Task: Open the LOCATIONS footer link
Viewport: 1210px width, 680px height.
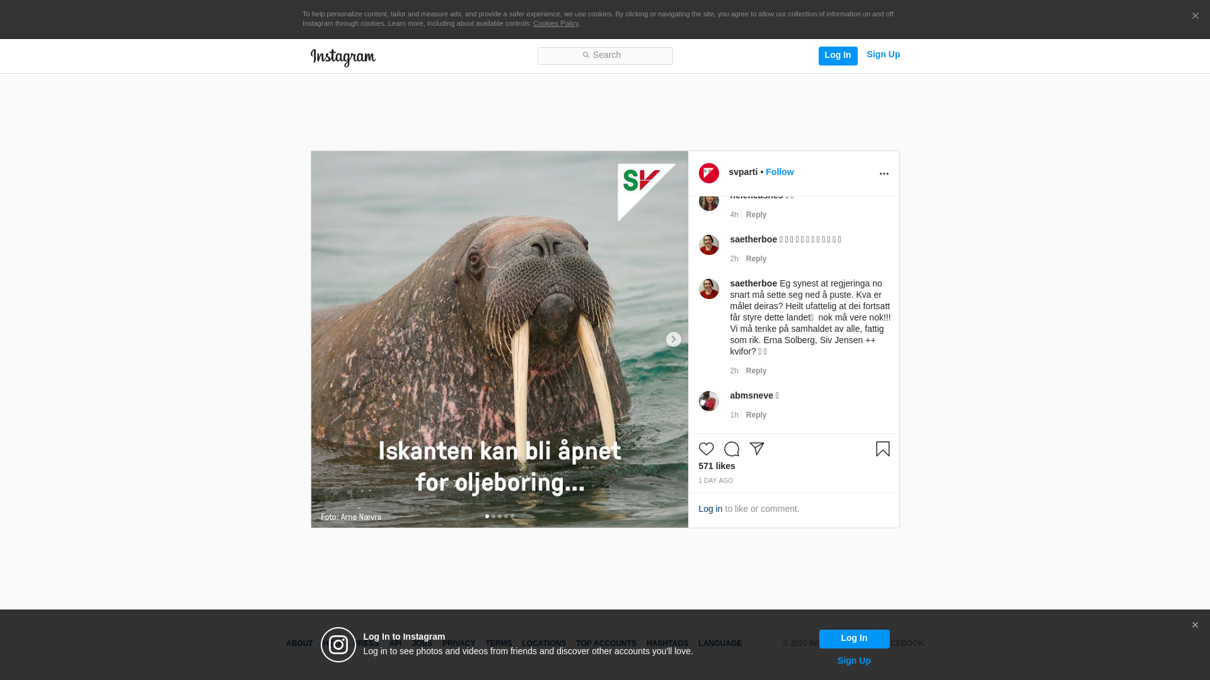Action: 544,643
